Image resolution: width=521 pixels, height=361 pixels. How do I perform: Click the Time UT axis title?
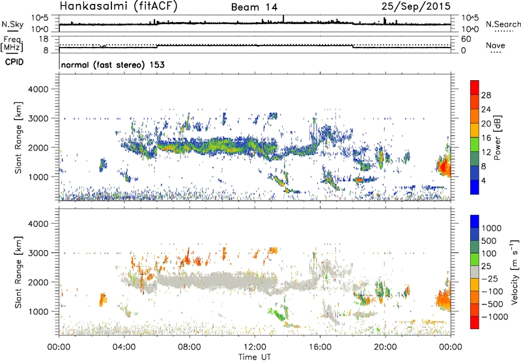[x=255, y=357]
